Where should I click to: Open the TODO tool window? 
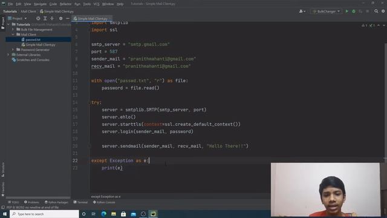point(13,202)
